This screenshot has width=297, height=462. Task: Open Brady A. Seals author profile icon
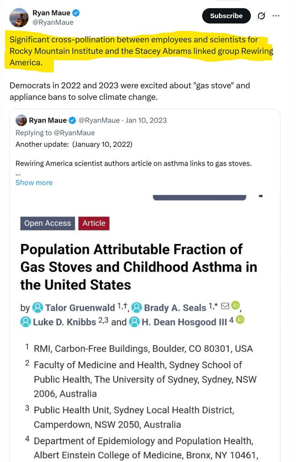137,307
